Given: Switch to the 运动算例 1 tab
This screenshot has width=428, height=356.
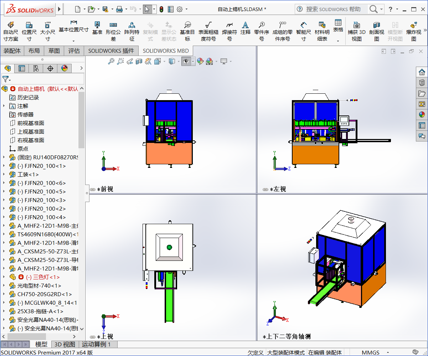Looking at the screenshot, I should coord(96,344).
